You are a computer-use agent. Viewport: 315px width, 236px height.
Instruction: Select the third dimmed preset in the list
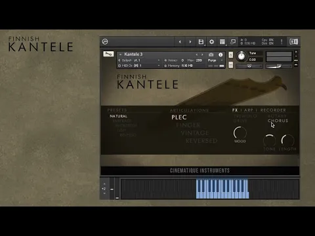click(121, 130)
